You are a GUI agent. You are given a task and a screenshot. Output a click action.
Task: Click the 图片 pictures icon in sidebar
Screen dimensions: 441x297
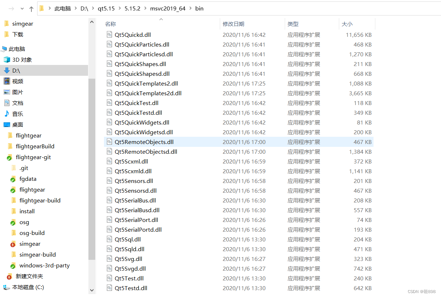point(7,92)
